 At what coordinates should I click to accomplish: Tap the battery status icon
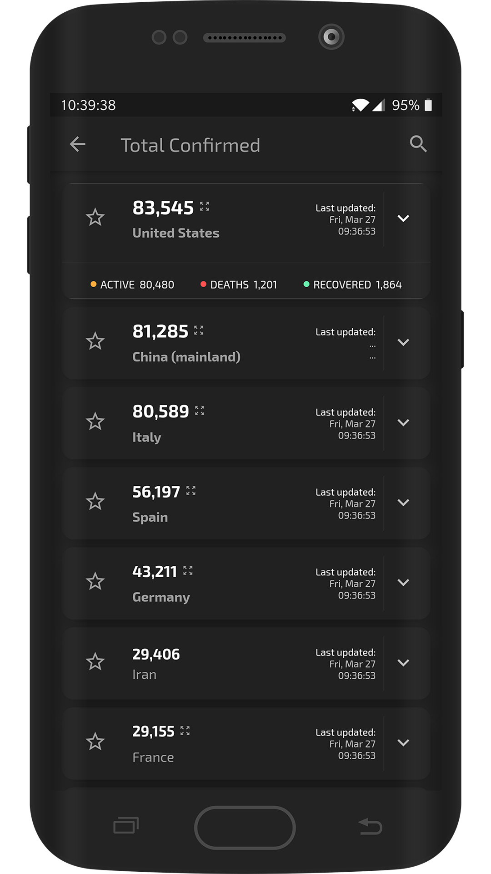click(x=428, y=105)
